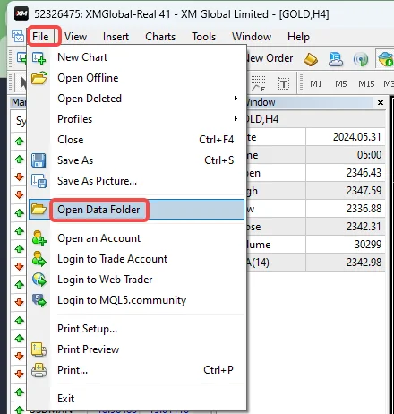394x414 pixels.
Task: Click the cloud computer VPS toolbar icon
Action: [336, 59]
